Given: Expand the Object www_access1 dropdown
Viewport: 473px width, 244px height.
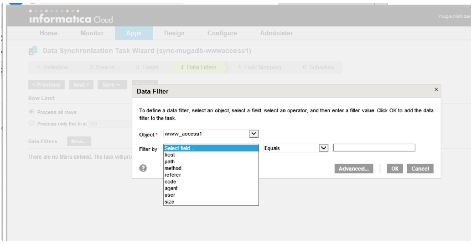Looking at the screenshot, I should click(254, 134).
